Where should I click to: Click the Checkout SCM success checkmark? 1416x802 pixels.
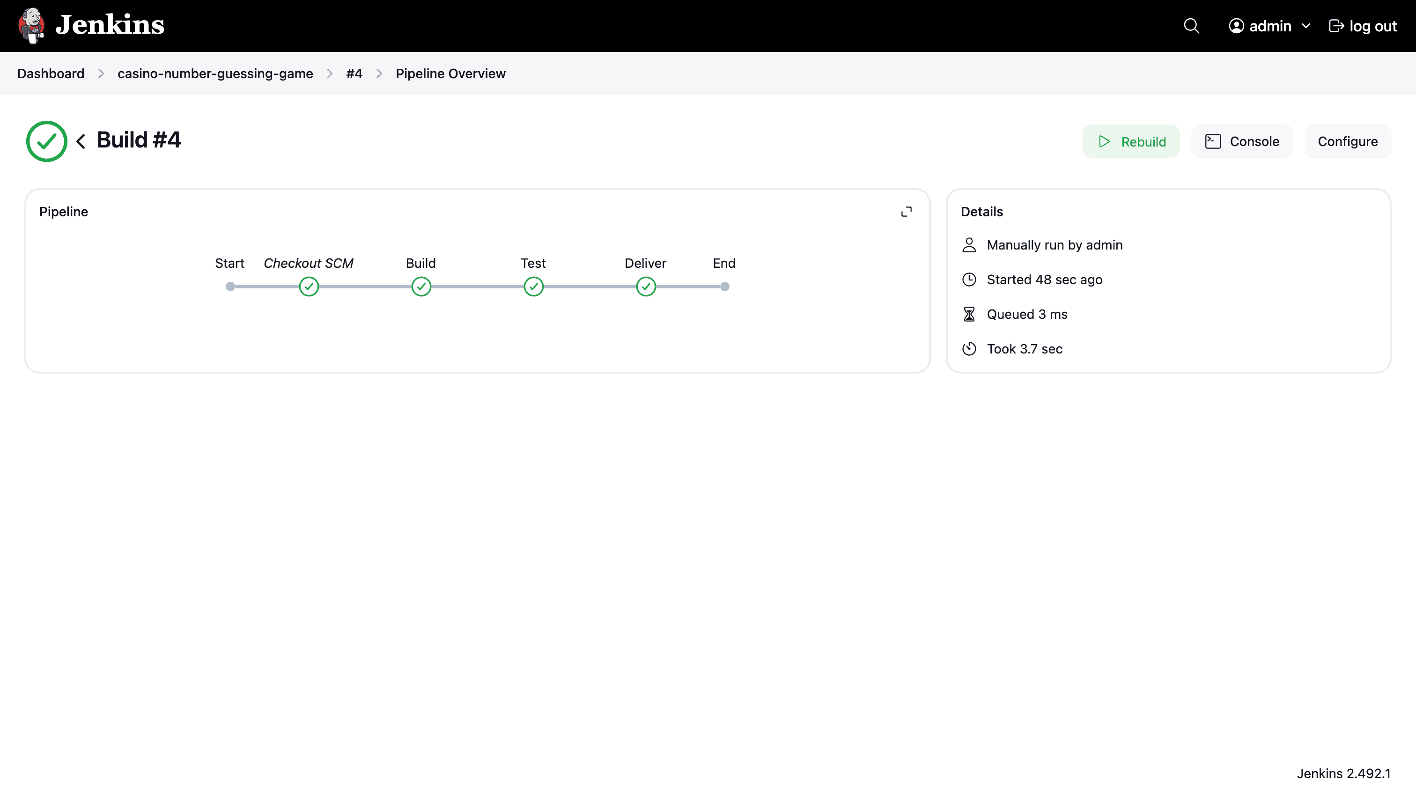tap(309, 286)
